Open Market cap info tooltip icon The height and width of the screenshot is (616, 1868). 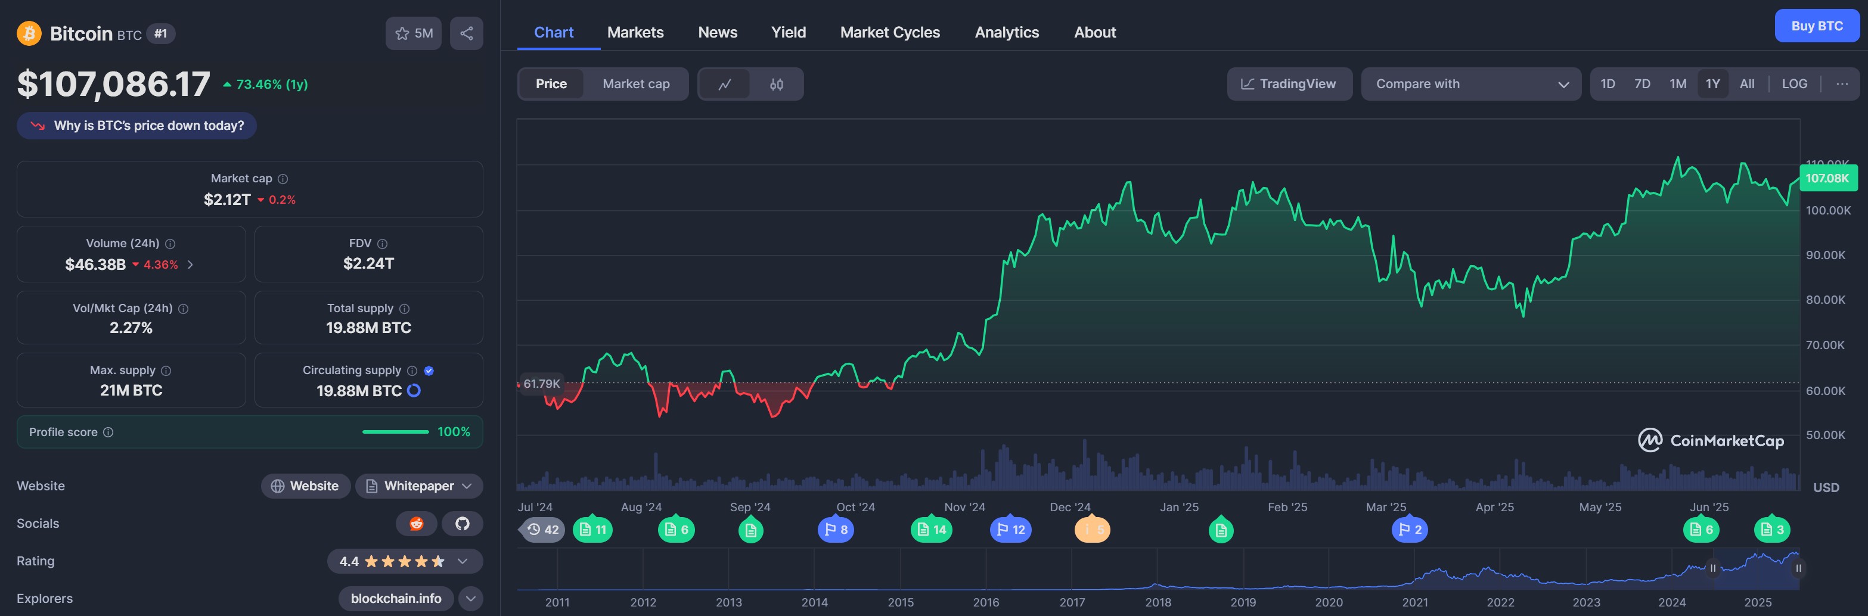tap(283, 179)
